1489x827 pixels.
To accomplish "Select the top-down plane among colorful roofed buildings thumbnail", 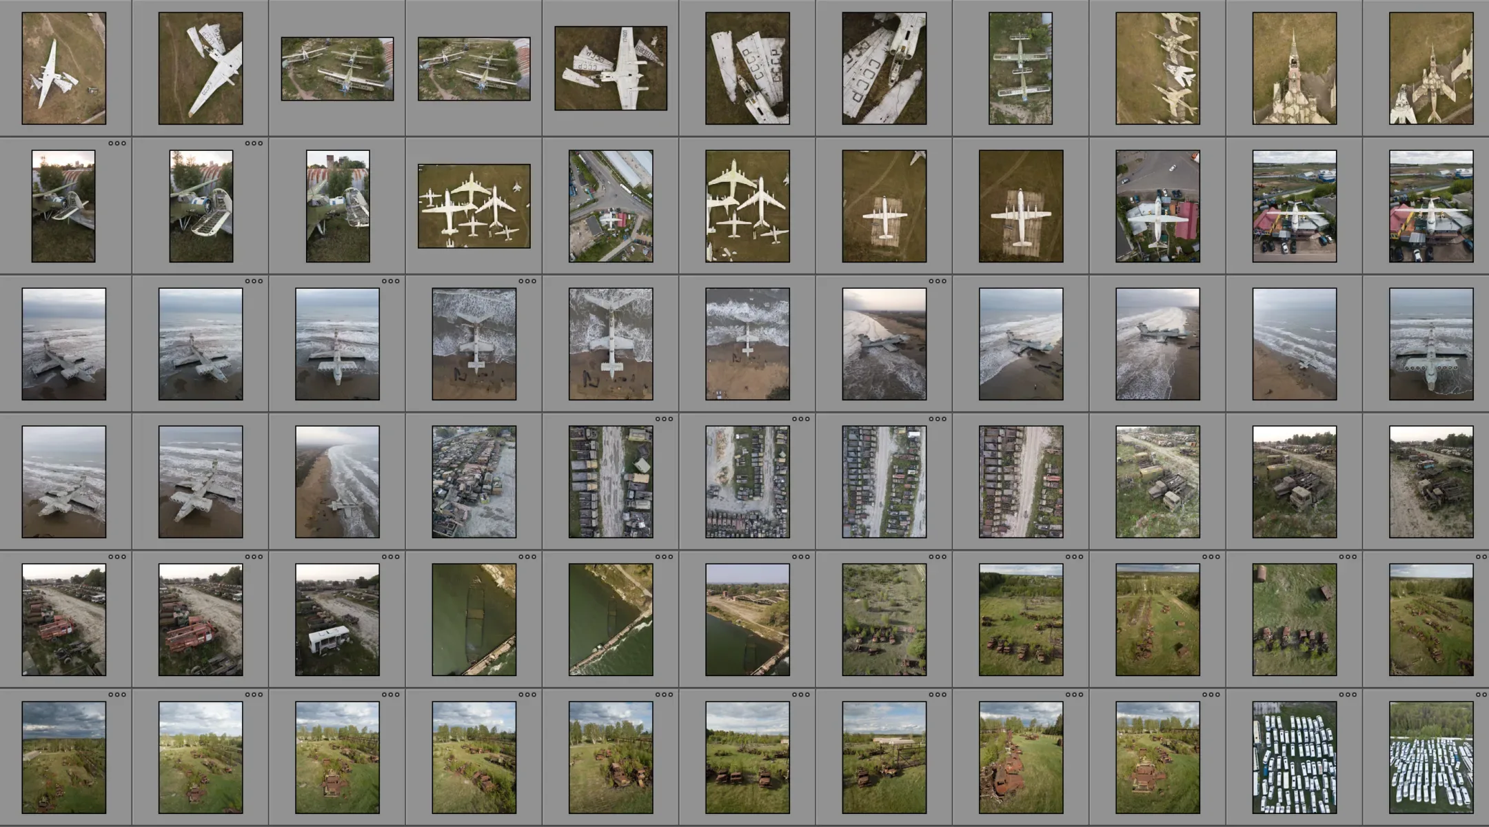I will pyautogui.click(x=1157, y=206).
